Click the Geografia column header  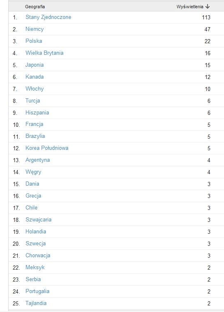tap(35, 7)
